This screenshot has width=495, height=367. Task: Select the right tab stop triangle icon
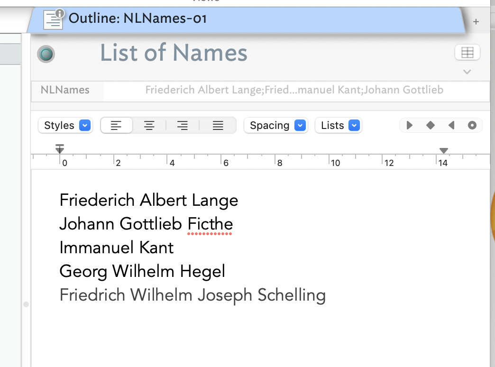[451, 125]
